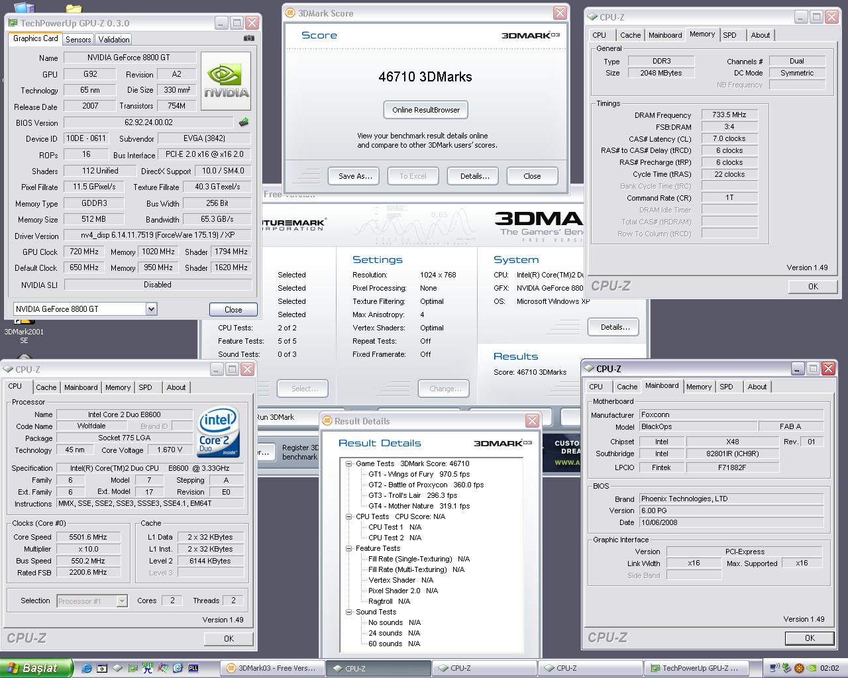Click Details... in 3DMark Score dialog
Screen dimensions: 848x678
(x=474, y=176)
